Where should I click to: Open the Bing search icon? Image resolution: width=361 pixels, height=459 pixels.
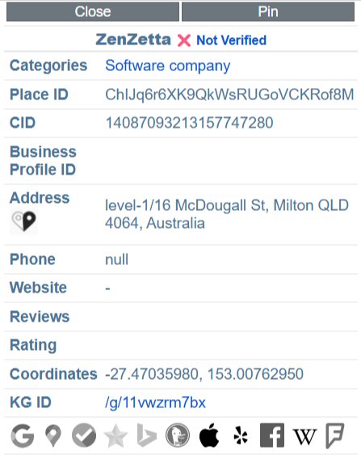pos(146,436)
